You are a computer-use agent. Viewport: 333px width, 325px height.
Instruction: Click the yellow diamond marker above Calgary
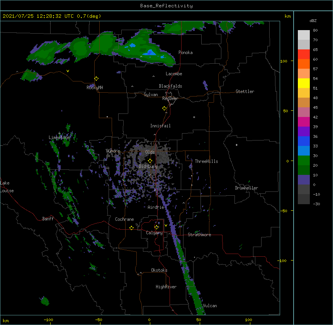(x=156, y=227)
